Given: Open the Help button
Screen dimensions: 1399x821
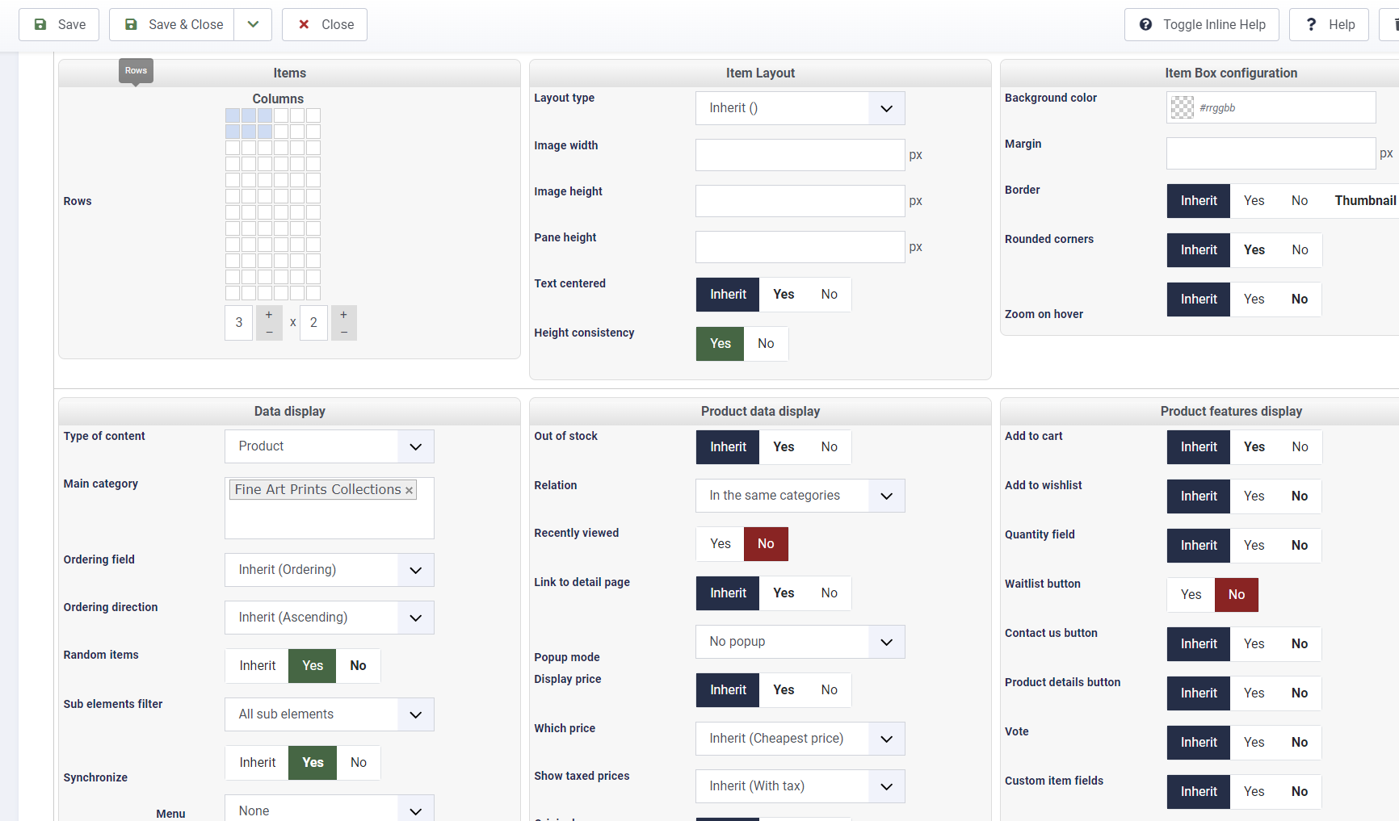Looking at the screenshot, I should click(x=1329, y=24).
